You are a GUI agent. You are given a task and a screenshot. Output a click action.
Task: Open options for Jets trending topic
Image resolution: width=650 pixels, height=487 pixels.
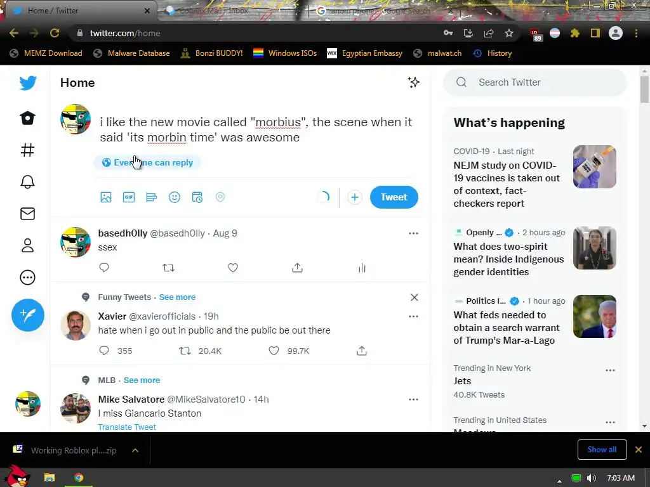pos(610,370)
